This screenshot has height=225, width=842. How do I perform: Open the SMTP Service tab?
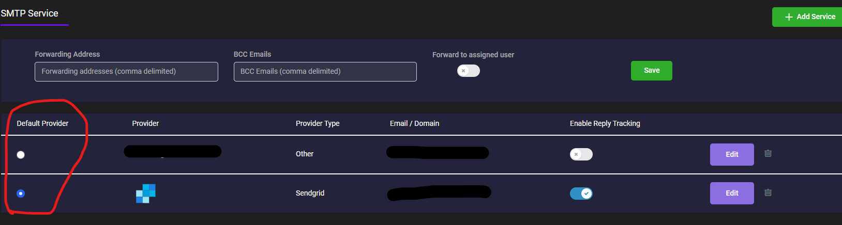(29, 13)
